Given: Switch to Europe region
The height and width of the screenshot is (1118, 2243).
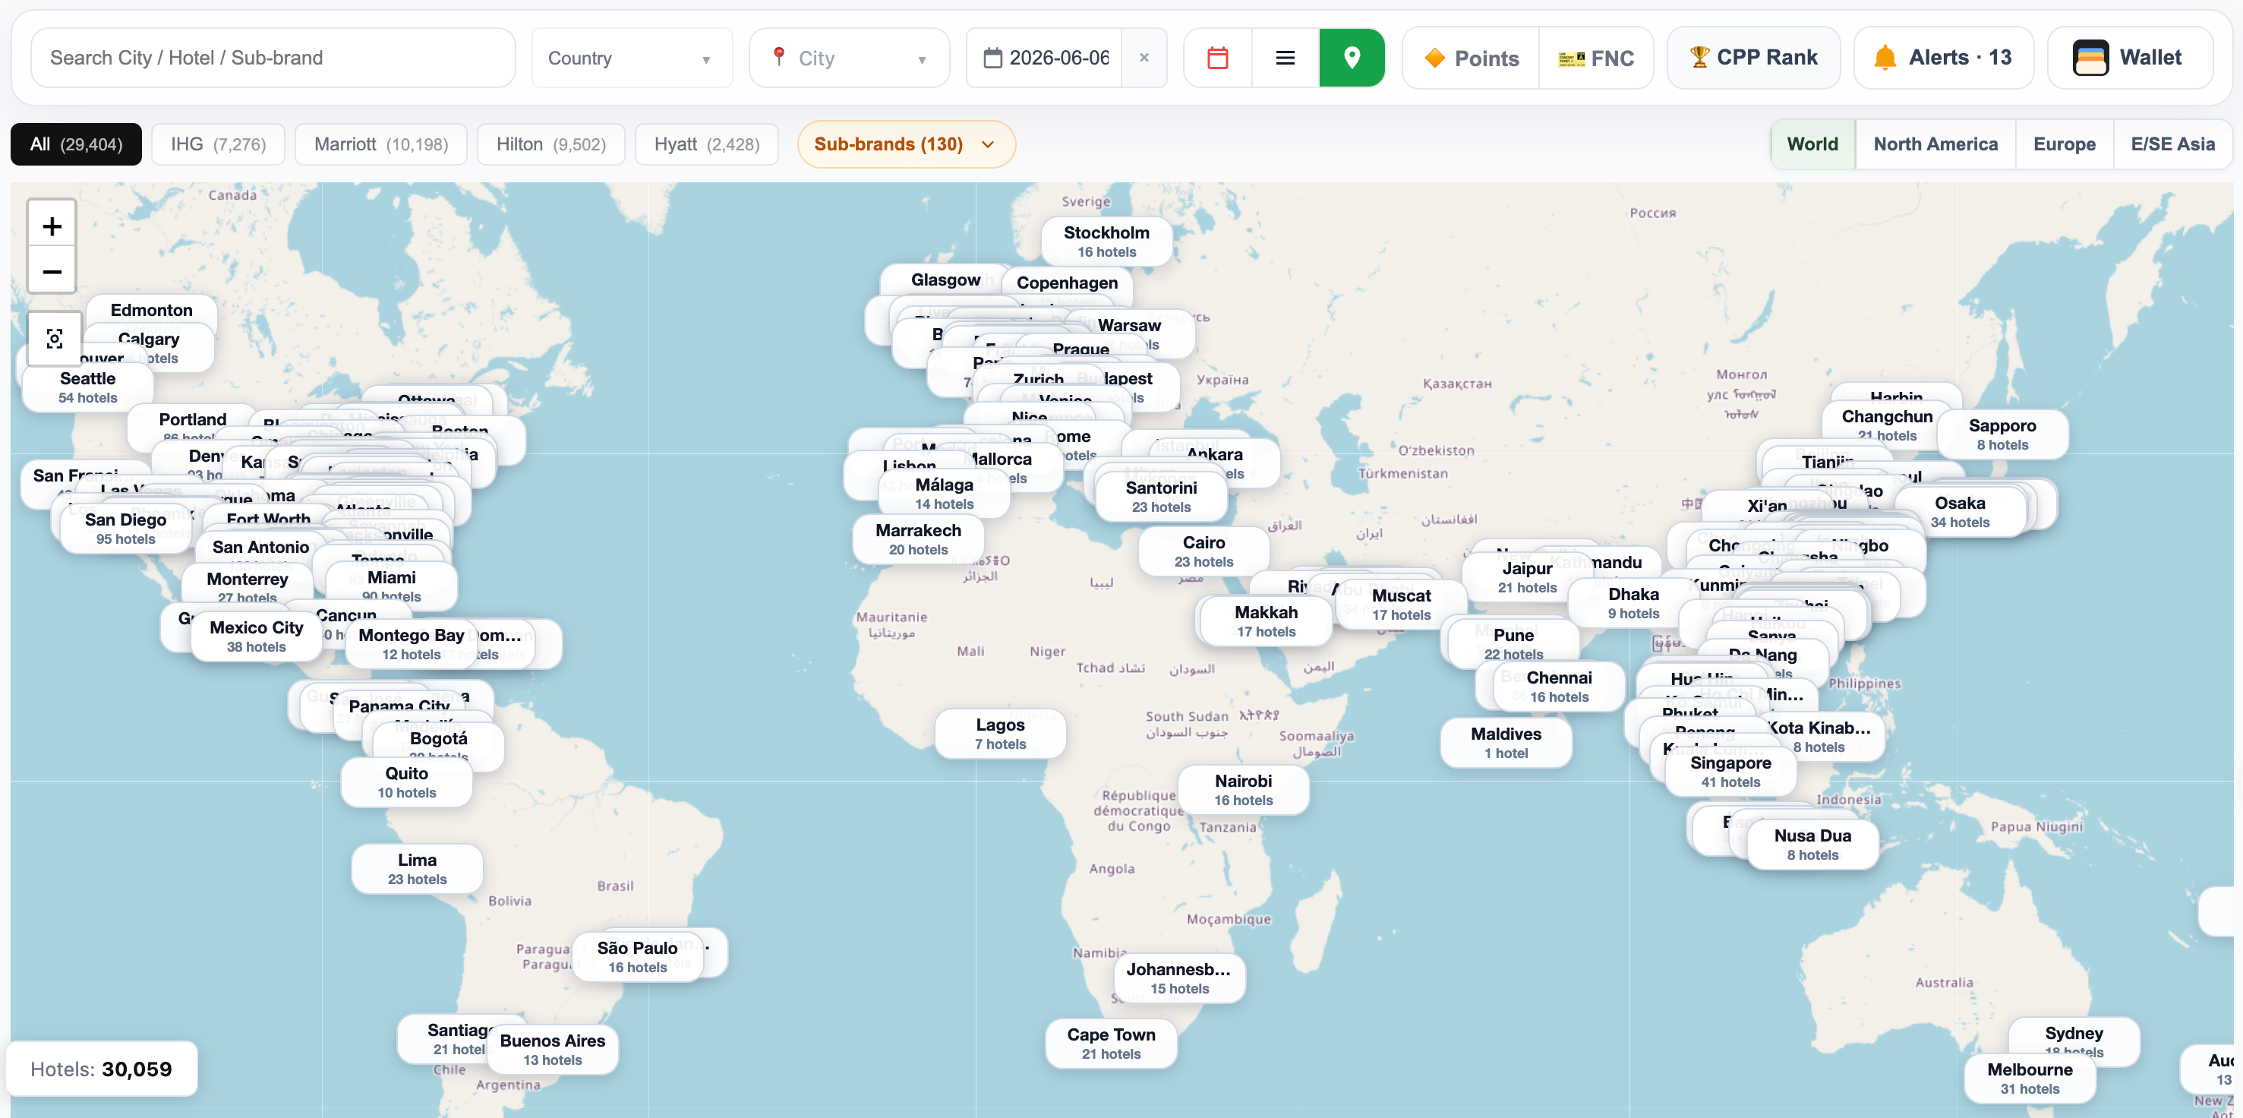Looking at the screenshot, I should pos(2065,144).
